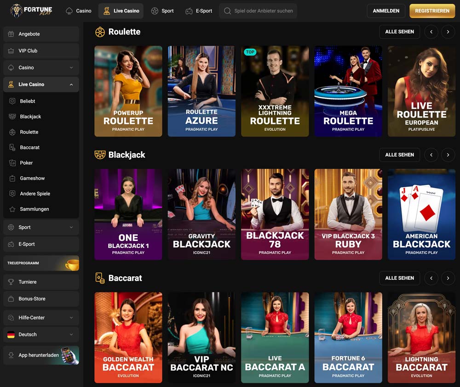Click the VIP Club crown icon

tap(11, 50)
